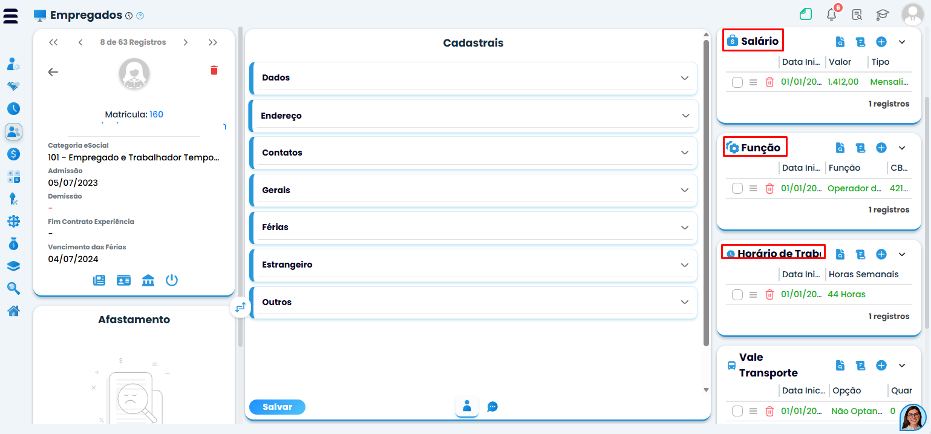Delete the employee with red trash icon
The height and width of the screenshot is (434, 931).
[214, 70]
